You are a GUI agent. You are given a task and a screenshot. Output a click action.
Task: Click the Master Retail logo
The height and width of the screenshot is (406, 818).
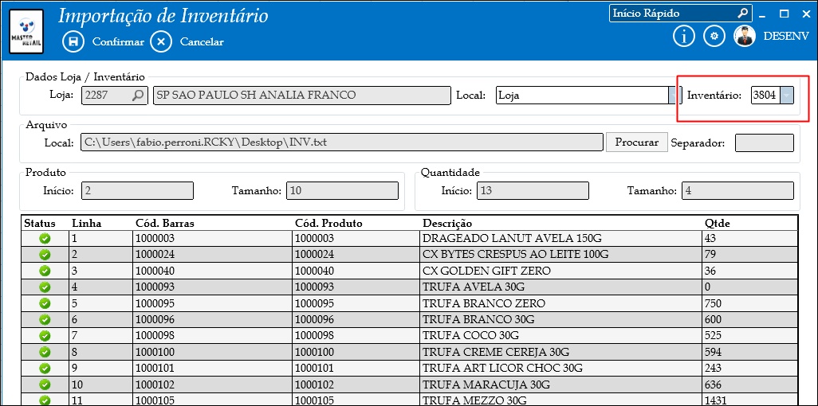click(x=26, y=31)
